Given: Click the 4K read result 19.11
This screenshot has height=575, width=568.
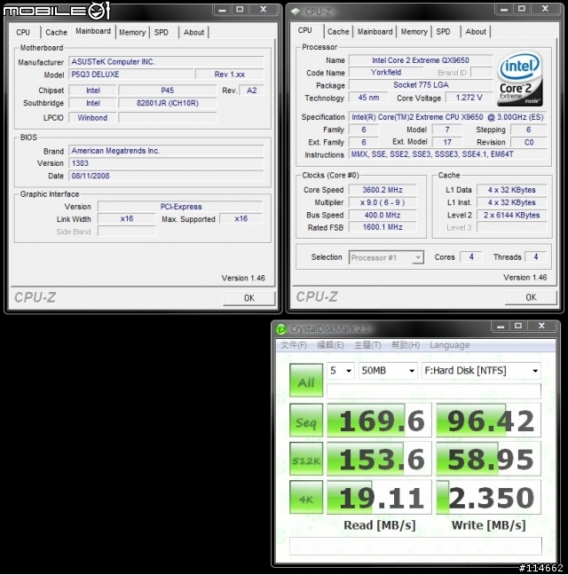Looking at the screenshot, I should point(379,497).
